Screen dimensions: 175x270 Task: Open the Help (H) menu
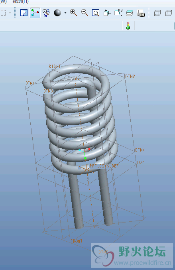pyautogui.click(x=20, y=2)
